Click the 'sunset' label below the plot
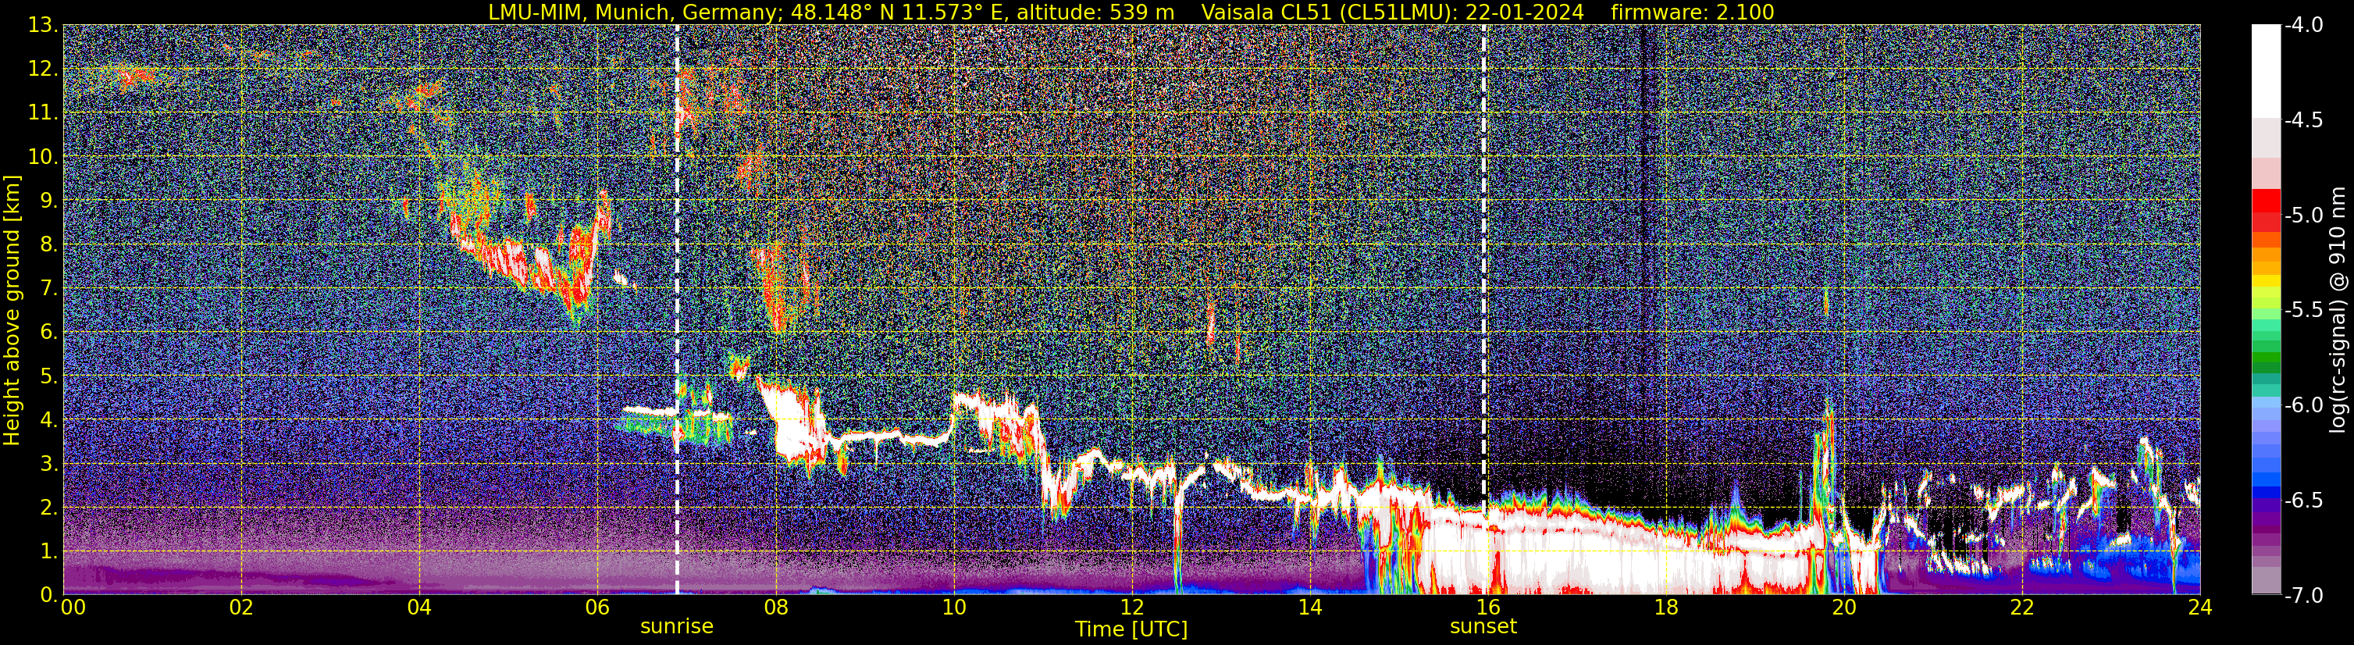Screen dimensions: 2354x645 pos(1483,625)
